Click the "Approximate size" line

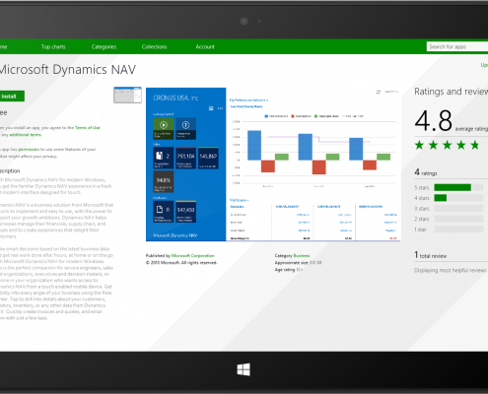299,263
